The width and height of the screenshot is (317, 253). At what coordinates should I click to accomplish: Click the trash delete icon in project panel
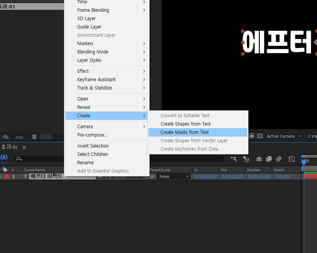pyautogui.click(x=34, y=137)
